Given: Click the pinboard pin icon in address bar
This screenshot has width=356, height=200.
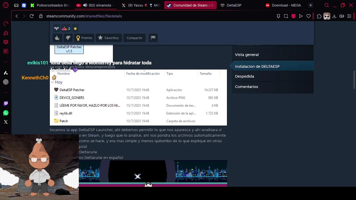Looking at the screenshot, I should 278,16.
